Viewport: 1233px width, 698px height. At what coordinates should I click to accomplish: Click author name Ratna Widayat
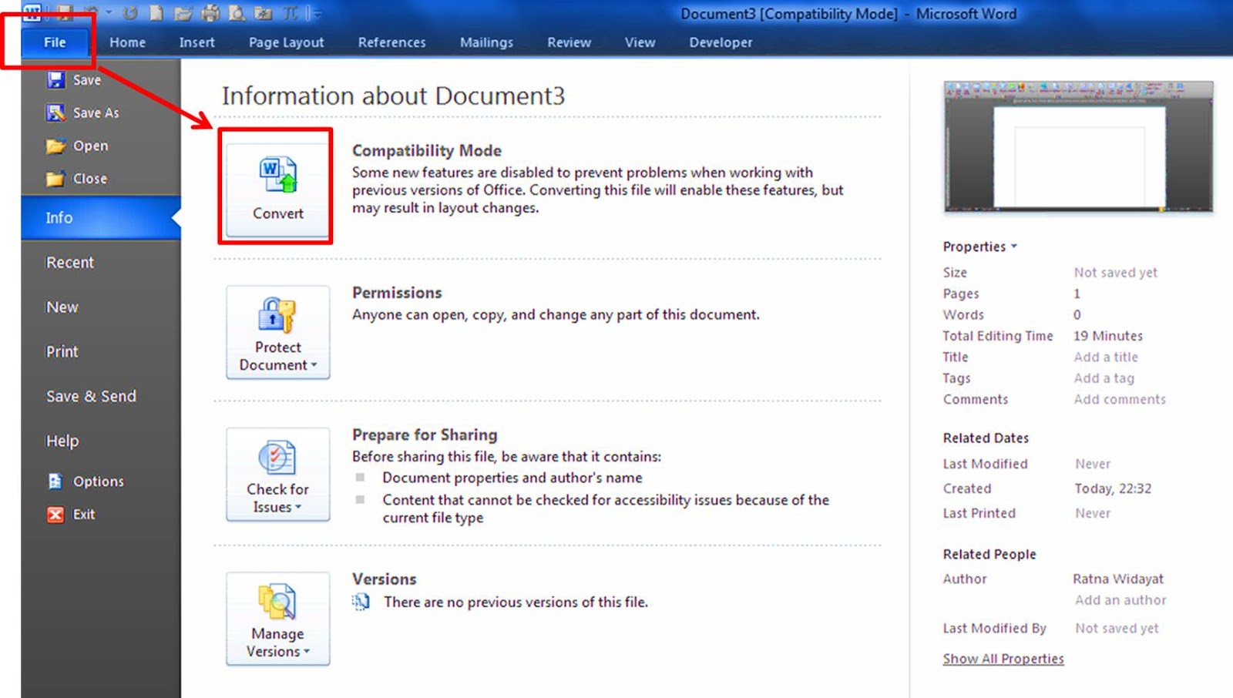click(1118, 579)
